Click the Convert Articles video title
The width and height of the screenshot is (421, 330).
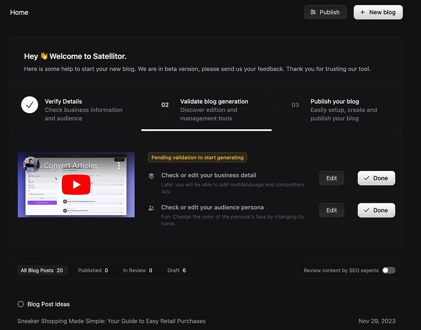(74, 165)
